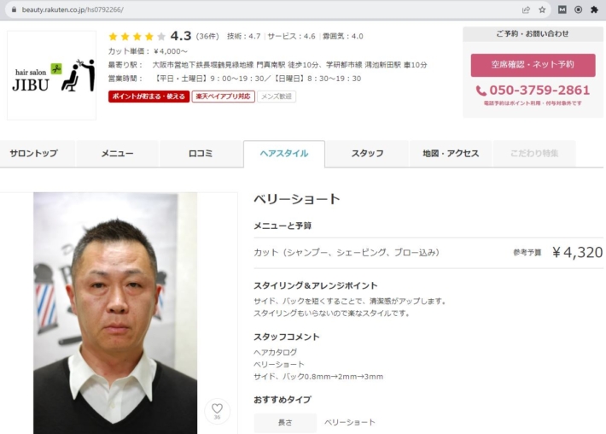Click the star rating icons
This screenshot has height=434, width=606.
(x=137, y=37)
